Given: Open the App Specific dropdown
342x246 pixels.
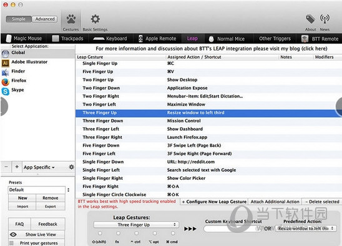Looking at the screenshot, I should [x=39, y=167].
